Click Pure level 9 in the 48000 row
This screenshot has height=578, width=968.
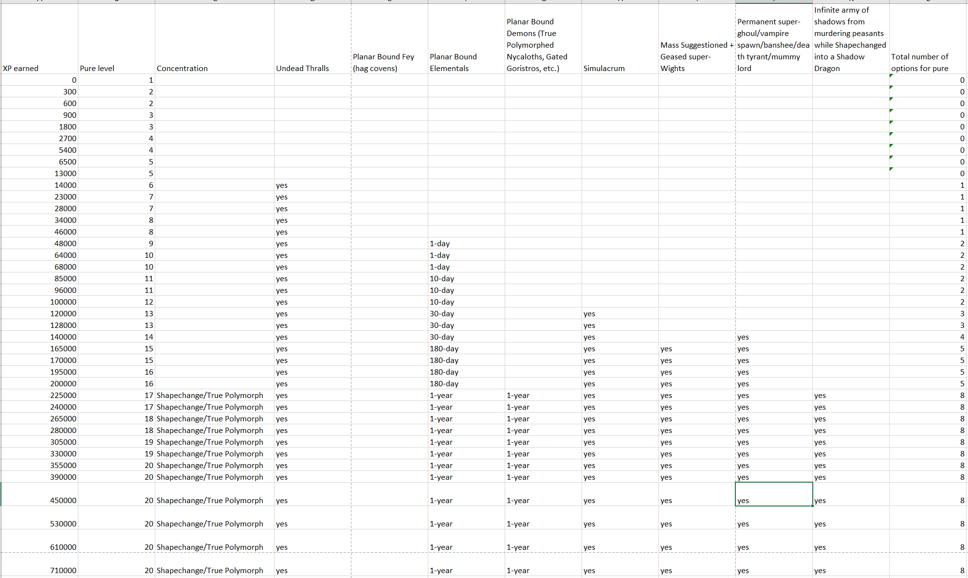(116, 243)
